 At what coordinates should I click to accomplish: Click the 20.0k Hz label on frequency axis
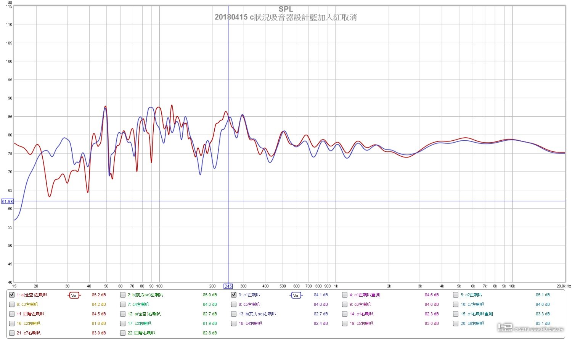(x=563, y=286)
